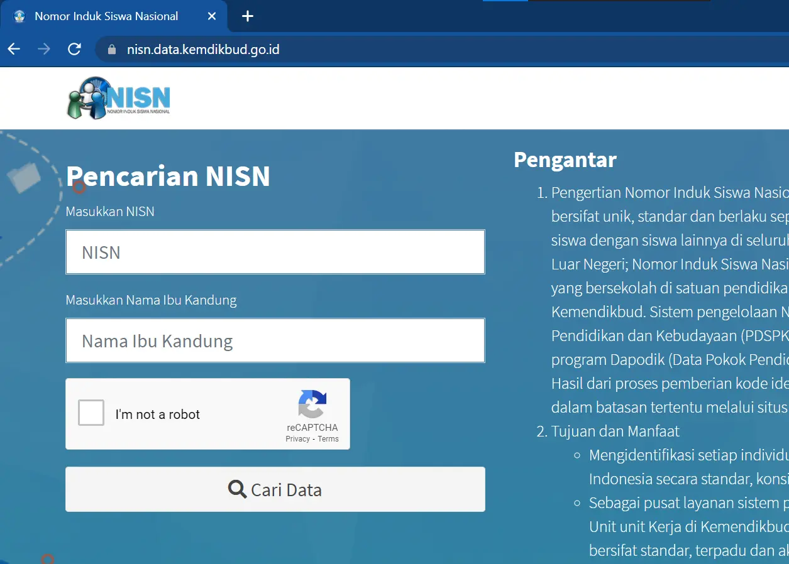Select the Nomor Induk Siswa Nasional tab
The width and height of the screenshot is (789, 564).
coord(106,16)
